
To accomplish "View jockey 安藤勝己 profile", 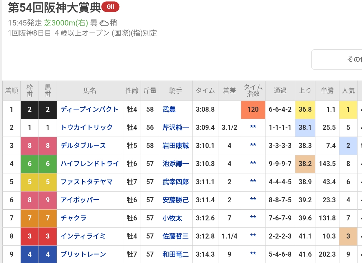I will click(175, 200).
